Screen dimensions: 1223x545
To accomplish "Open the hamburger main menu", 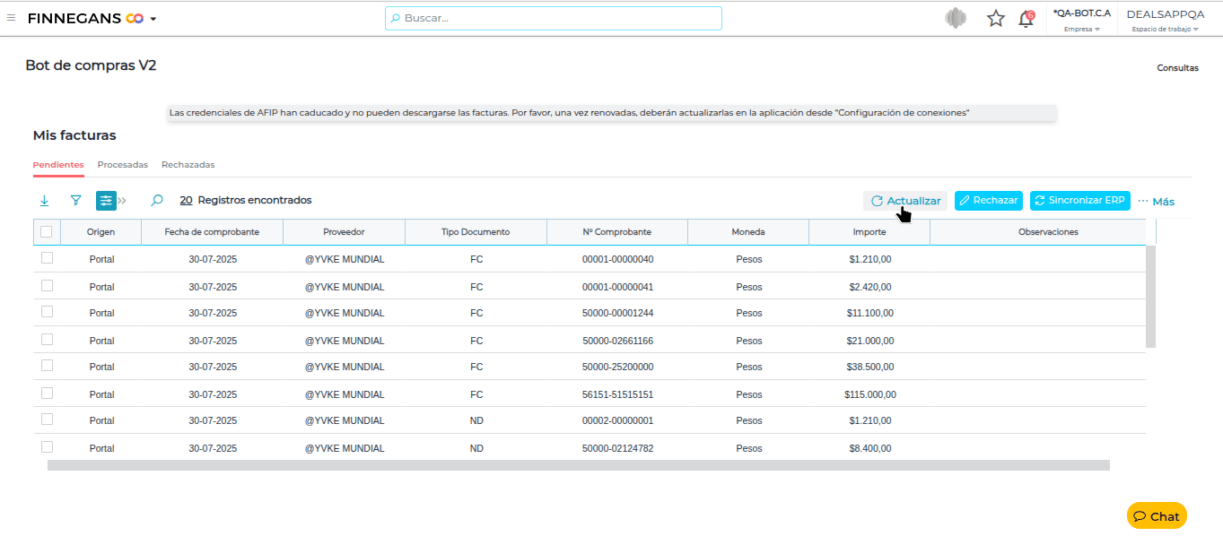I will coord(11,18).
